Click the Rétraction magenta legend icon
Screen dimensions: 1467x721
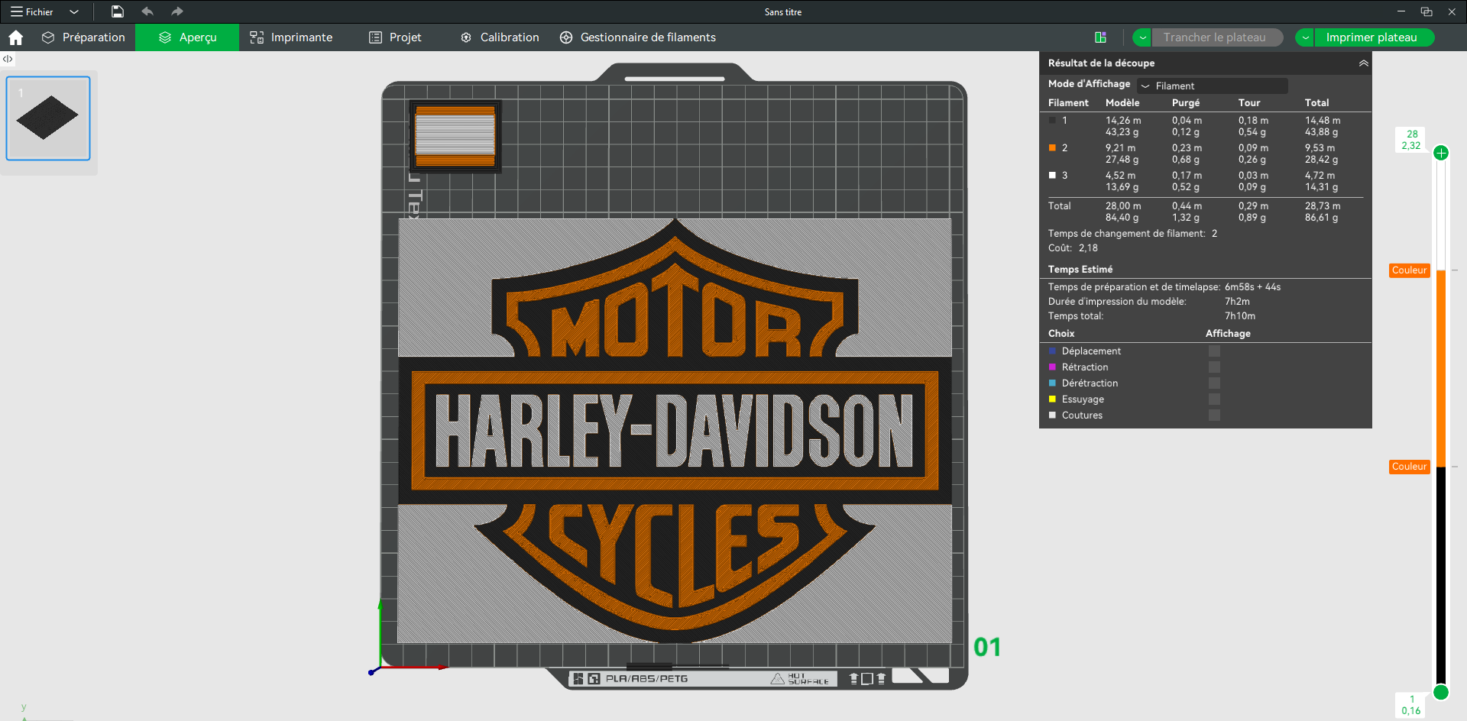(x=1052, y=367)
